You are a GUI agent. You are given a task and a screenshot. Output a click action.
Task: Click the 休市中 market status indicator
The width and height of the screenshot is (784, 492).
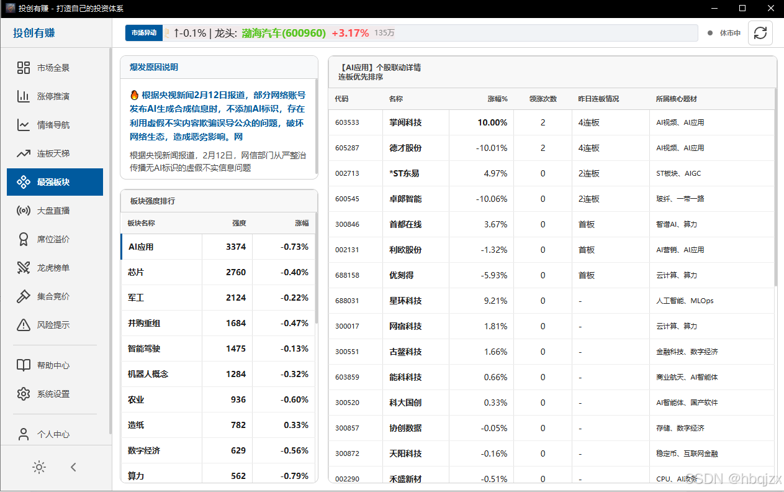click(x=724, y=33)
